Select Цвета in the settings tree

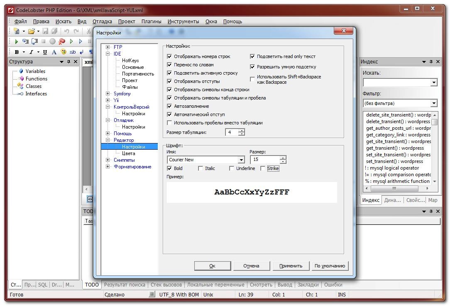[128, 153]
